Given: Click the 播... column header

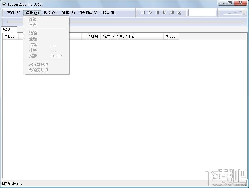Looking at the screenshot, I should 10,37.
